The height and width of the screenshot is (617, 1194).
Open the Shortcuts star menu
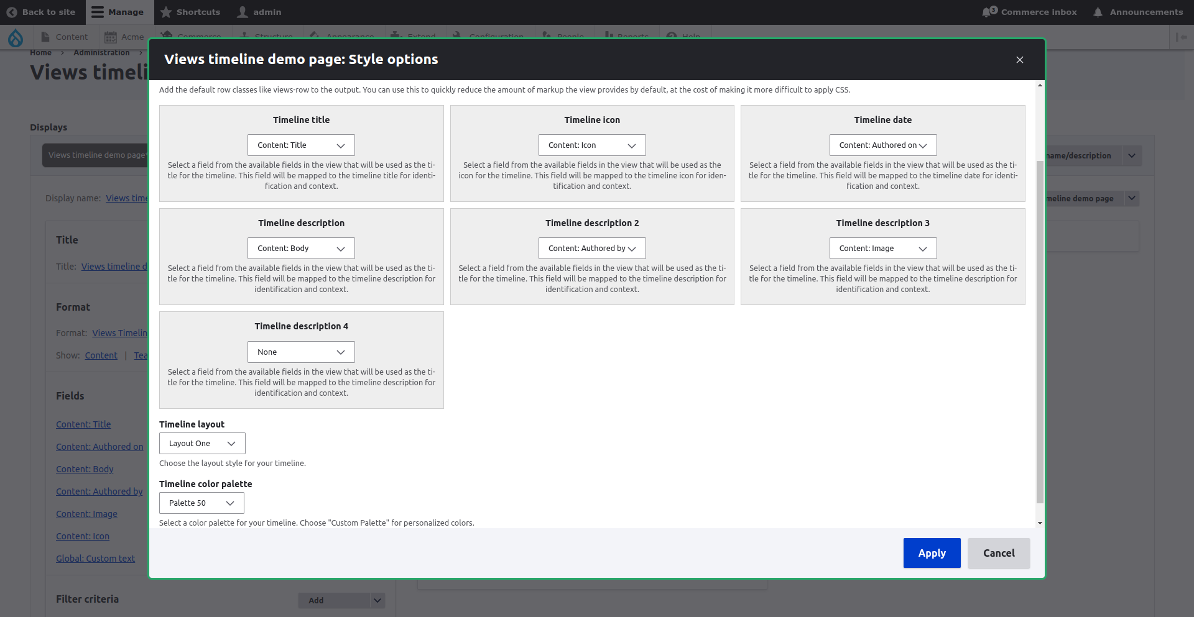[190, 12]
